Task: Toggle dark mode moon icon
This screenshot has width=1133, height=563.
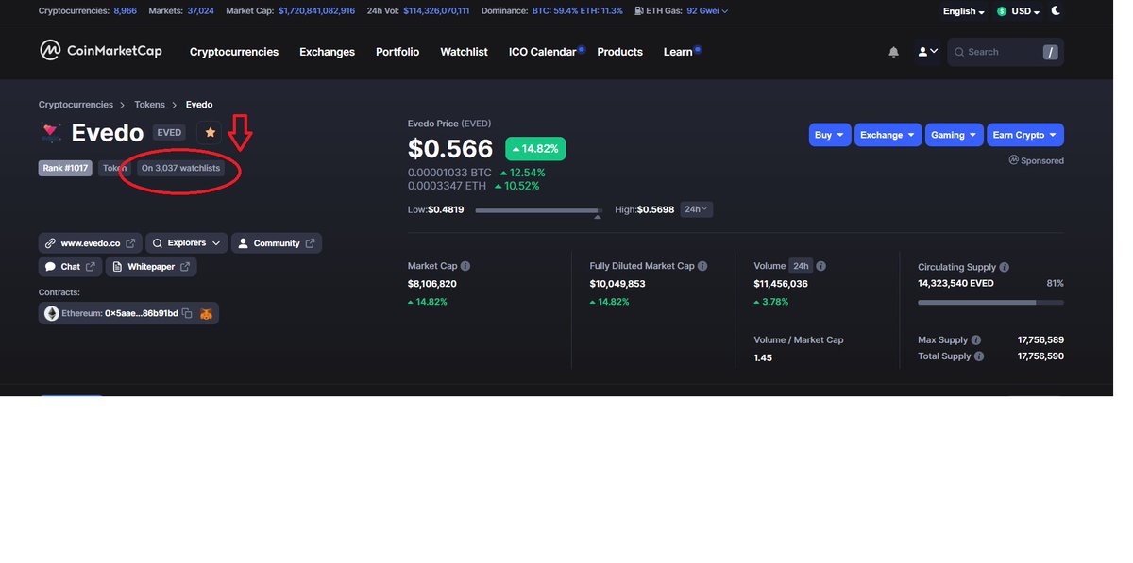Action: (x=1056, y=11)
